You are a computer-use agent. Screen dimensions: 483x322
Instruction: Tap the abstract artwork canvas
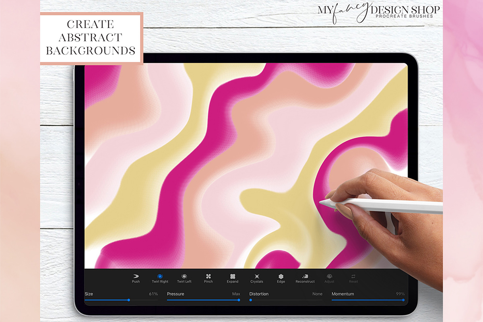(x=246, y=166)
